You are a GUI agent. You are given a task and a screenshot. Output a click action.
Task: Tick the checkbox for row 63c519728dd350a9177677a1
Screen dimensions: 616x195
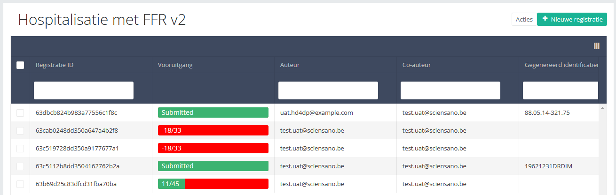pyautogui.click(x=20, y=149)
